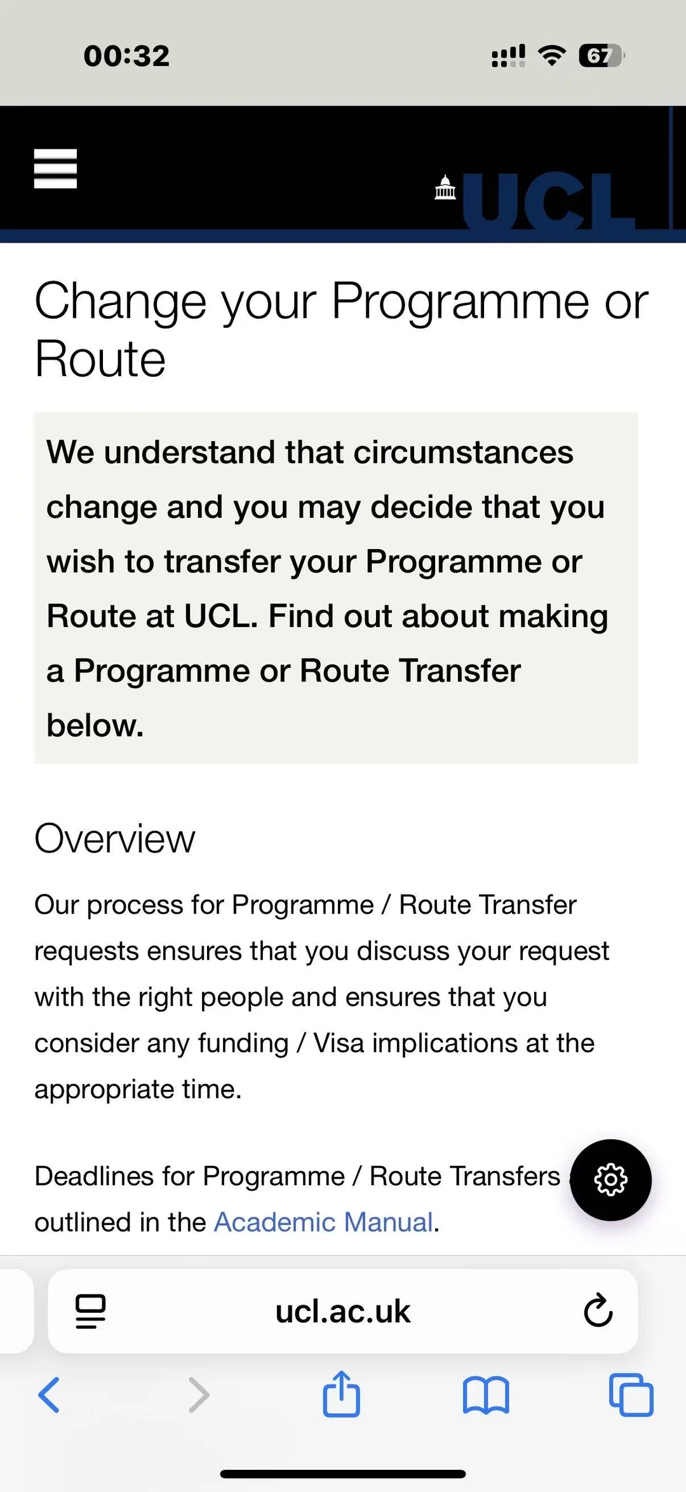
Task: Open the floating gear settings button
Action: (x=610, y=1180)
